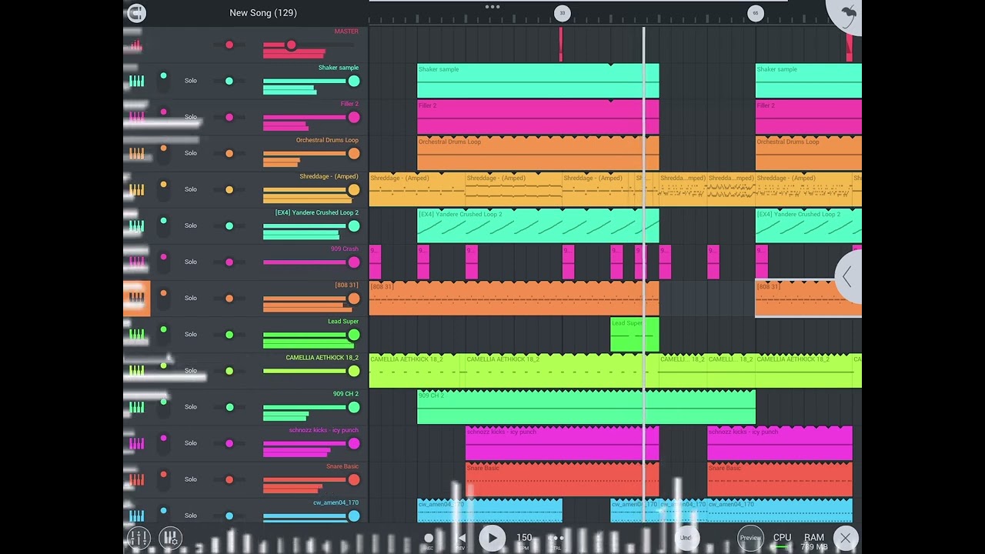Solo the Snare Basic track

[191, 479]
